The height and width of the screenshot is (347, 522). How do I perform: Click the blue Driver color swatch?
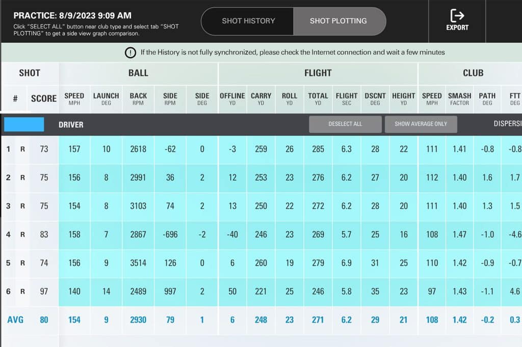[x=24, y=125]
